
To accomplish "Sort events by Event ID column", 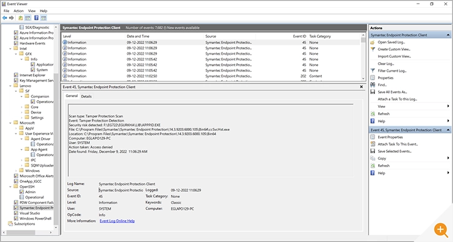I will pos(281,36).
